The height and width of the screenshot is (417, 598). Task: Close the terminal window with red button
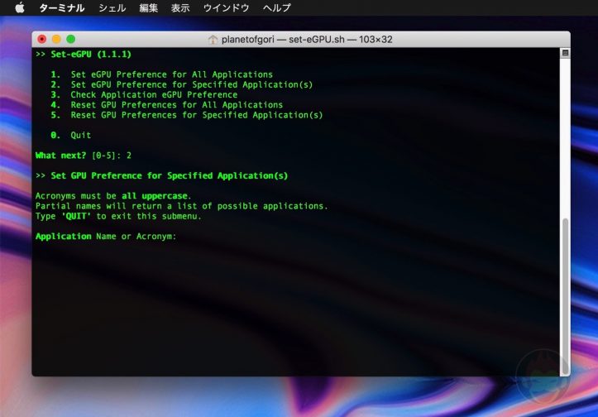click(x=42, y=39)
